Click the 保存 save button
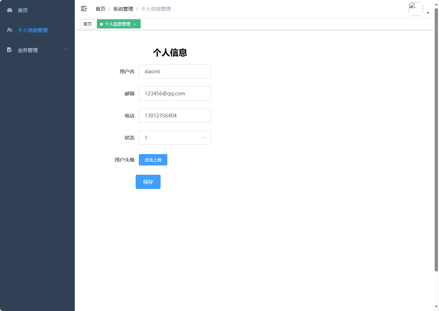This screenshot has height=311, width=439. click(148, 181)
